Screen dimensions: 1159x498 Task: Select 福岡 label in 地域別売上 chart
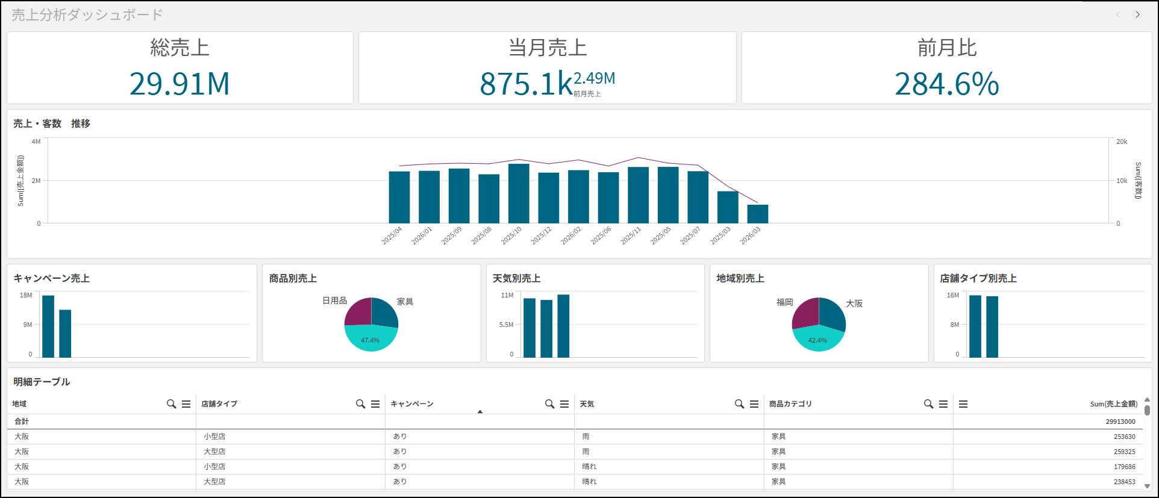[x=784, y=302]
